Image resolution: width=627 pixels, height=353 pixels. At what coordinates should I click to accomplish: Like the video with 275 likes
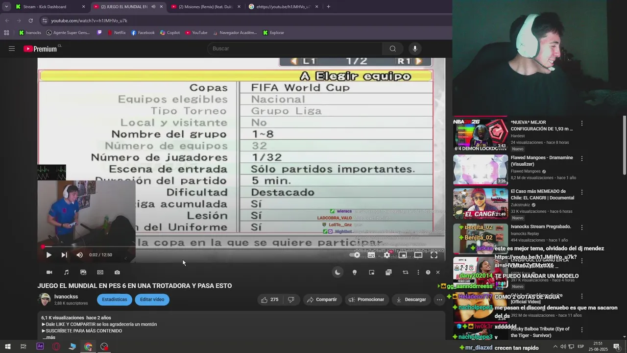point(270,300)
